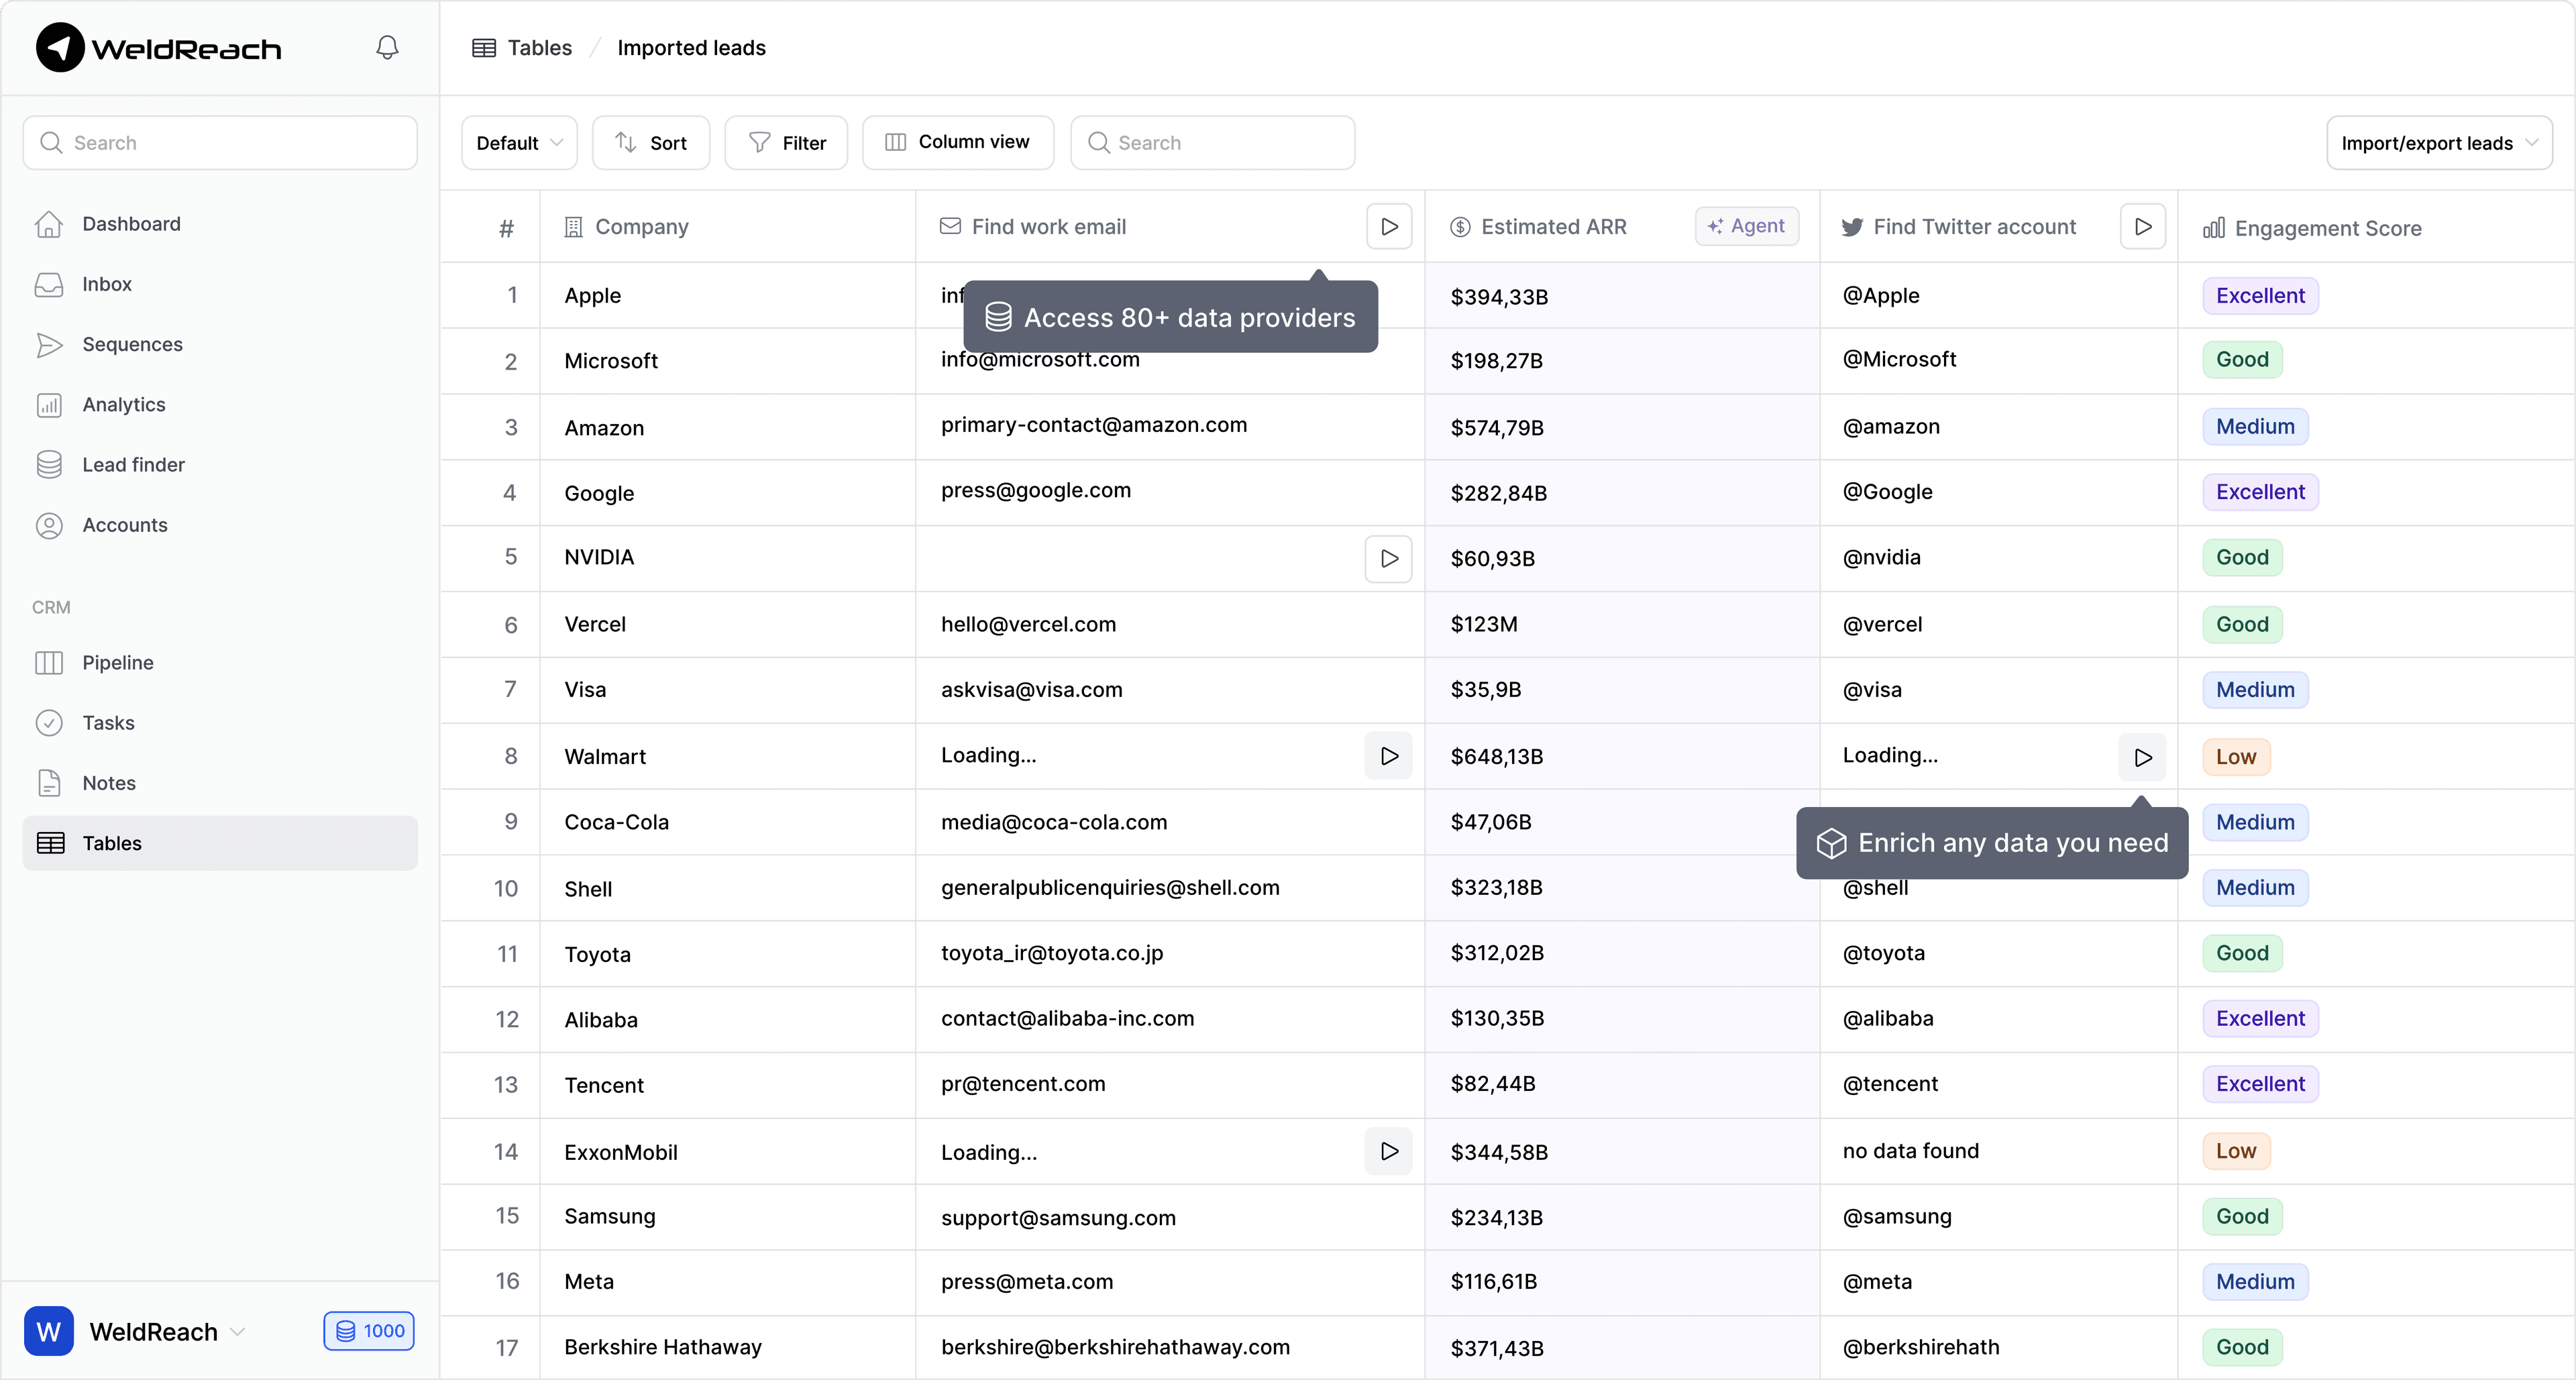Open Column view options

tap(958, 143)
